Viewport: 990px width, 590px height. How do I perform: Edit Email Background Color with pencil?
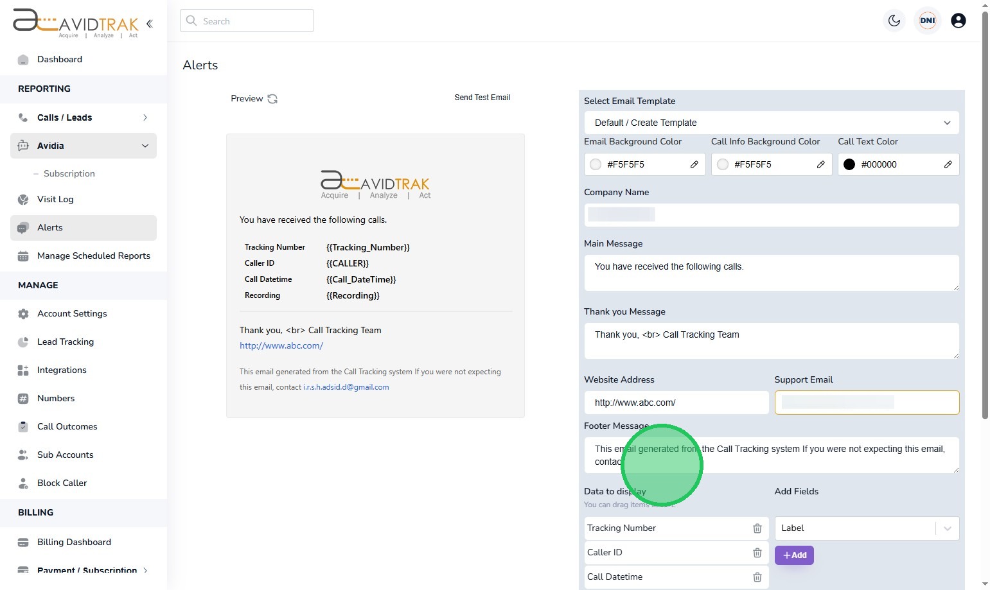click(694, 164)
